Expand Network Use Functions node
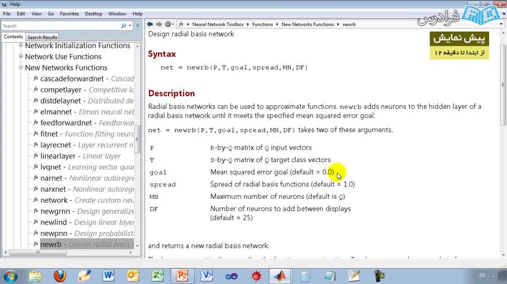This screenshot has height=284, width=507. [x=21, y=56]
